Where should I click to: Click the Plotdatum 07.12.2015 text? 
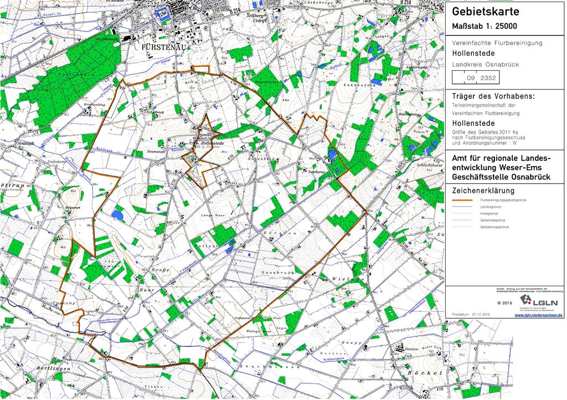pos(470,314)
